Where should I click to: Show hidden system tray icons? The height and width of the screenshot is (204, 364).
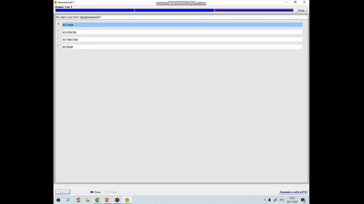click(264, 200)
